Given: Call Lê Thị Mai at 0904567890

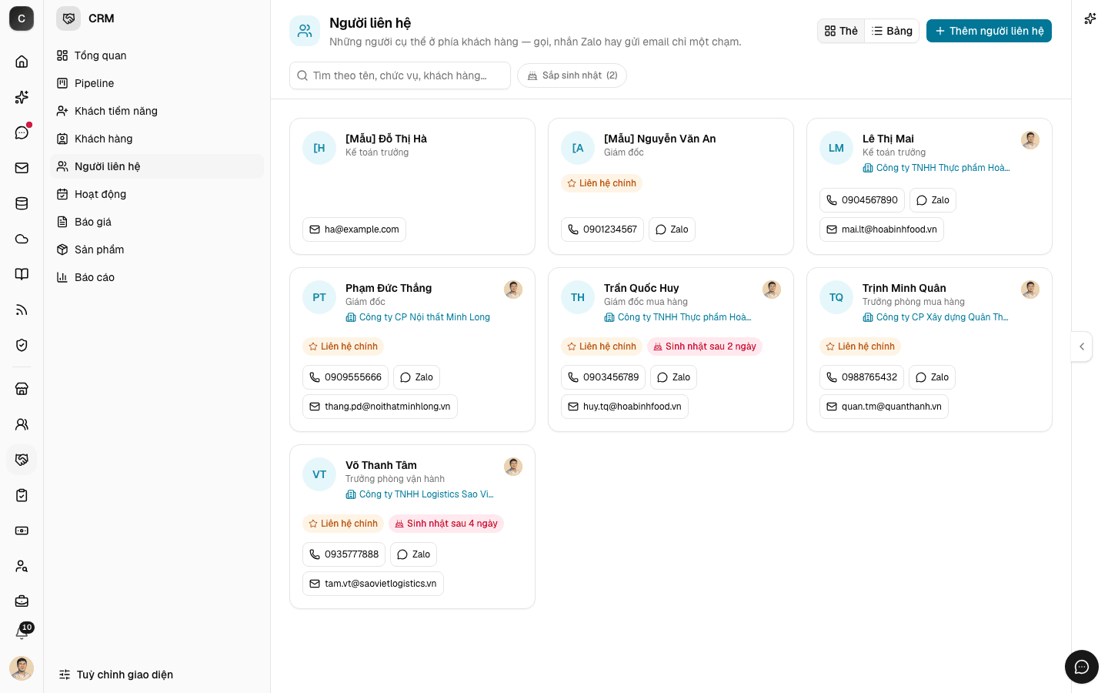Looking at the screenshot, I should (x=862, y=200).
